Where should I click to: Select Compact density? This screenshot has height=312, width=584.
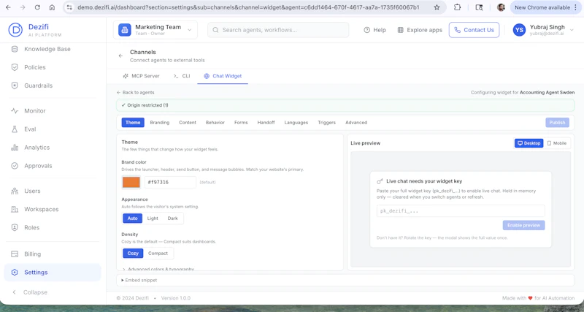pos(158,253)
